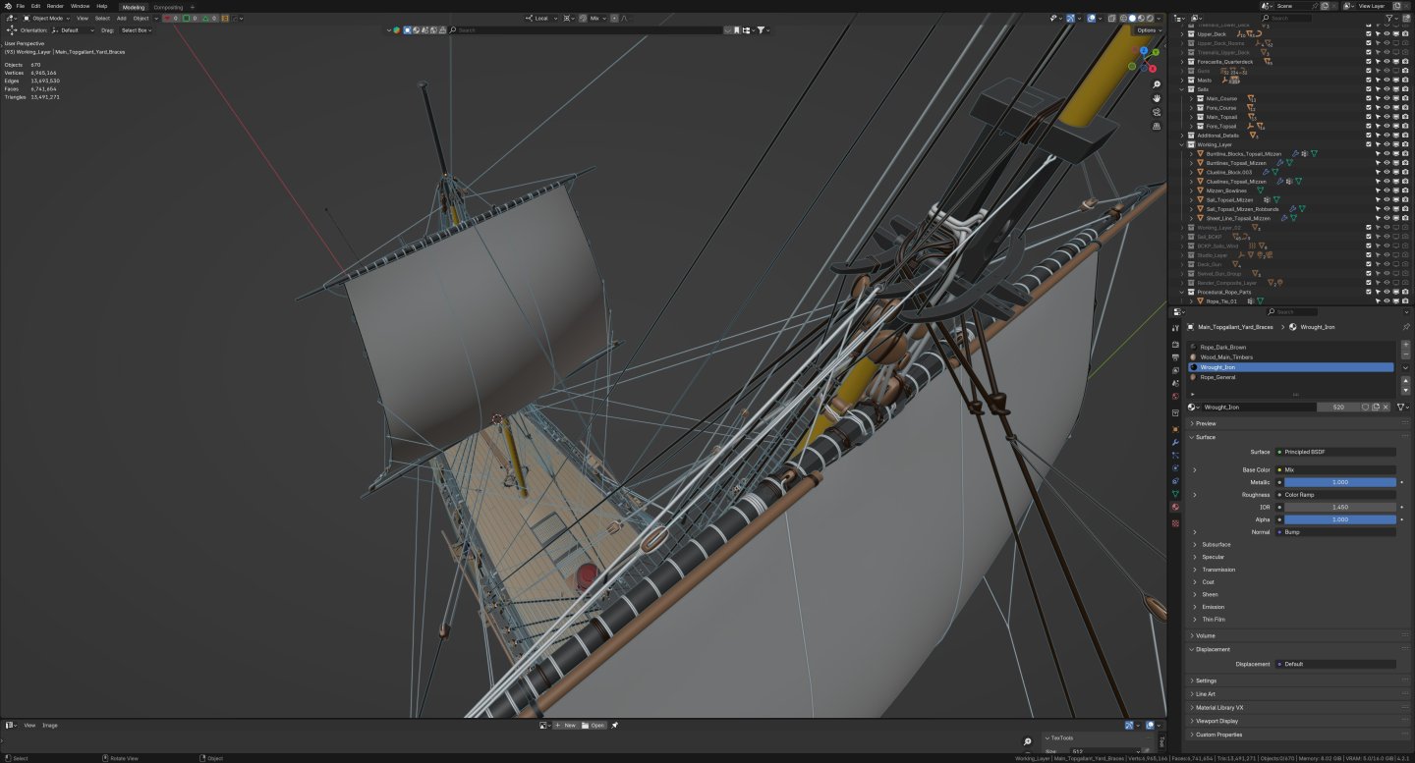
Task: Hide Procedural_Rope_Parts with eye icon
Action: (1387, 292)
